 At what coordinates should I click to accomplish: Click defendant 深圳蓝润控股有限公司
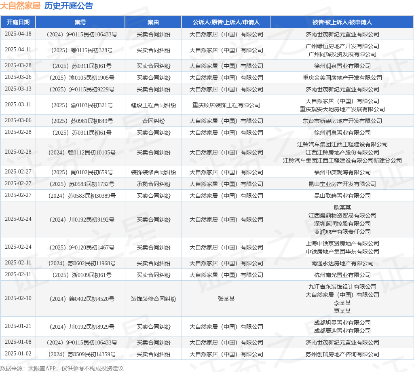point(342,224)
